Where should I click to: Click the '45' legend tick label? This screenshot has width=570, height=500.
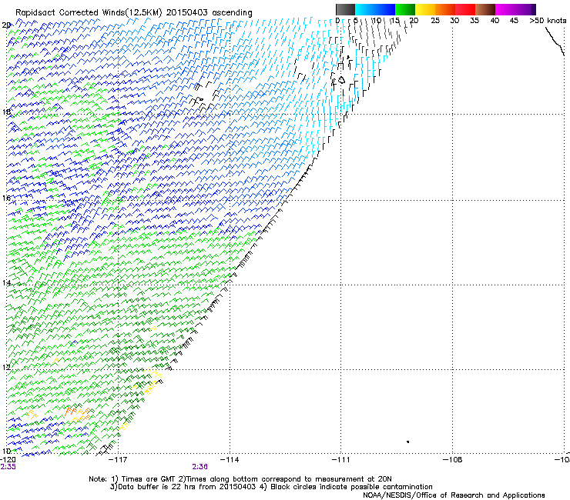(x=514, y=21)
